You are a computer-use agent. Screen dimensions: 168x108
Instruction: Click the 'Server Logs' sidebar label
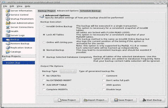18,35
